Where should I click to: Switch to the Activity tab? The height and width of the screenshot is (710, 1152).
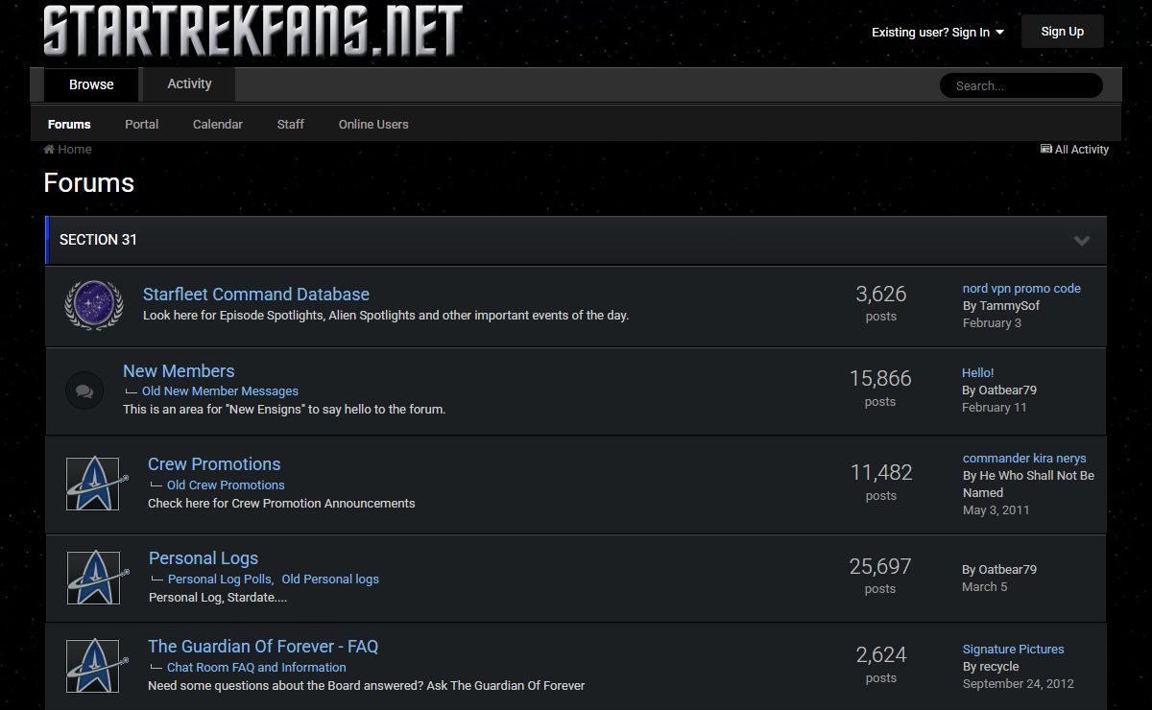point(189,84)
